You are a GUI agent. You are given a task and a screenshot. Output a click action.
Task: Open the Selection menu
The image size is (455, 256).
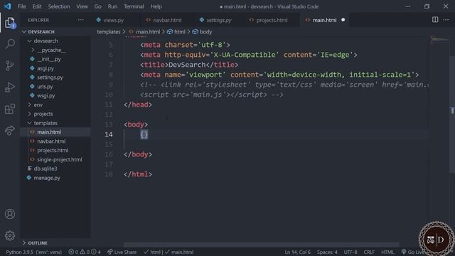(x=59, y=6)
